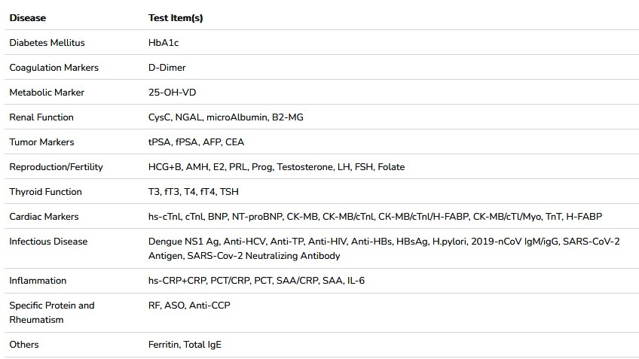Screen dimensions: 639x359
Task: Select the Renal Function cell
Action: 41,117
